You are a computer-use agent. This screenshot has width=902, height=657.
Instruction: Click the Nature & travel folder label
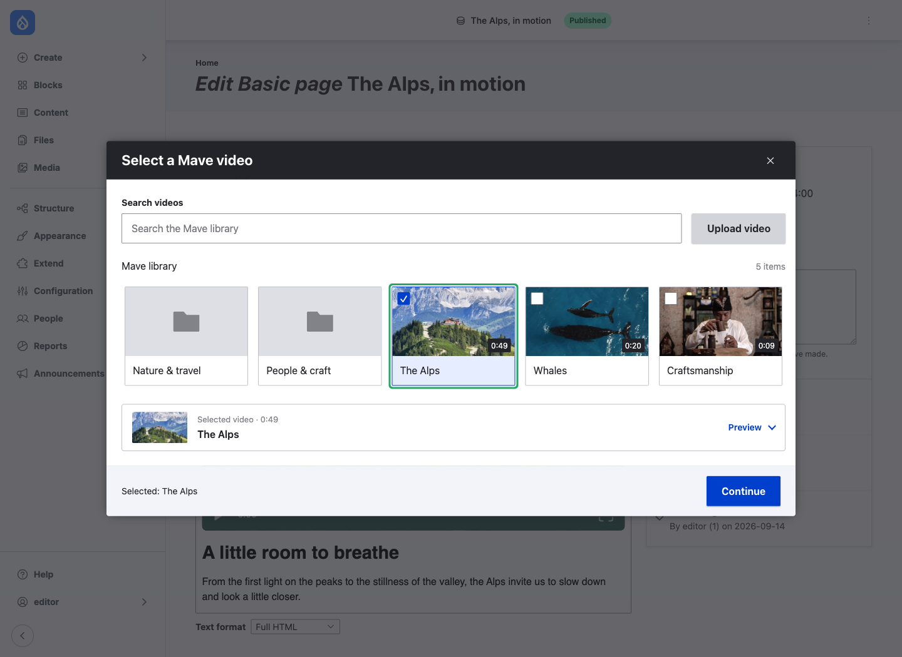(167, 370)
